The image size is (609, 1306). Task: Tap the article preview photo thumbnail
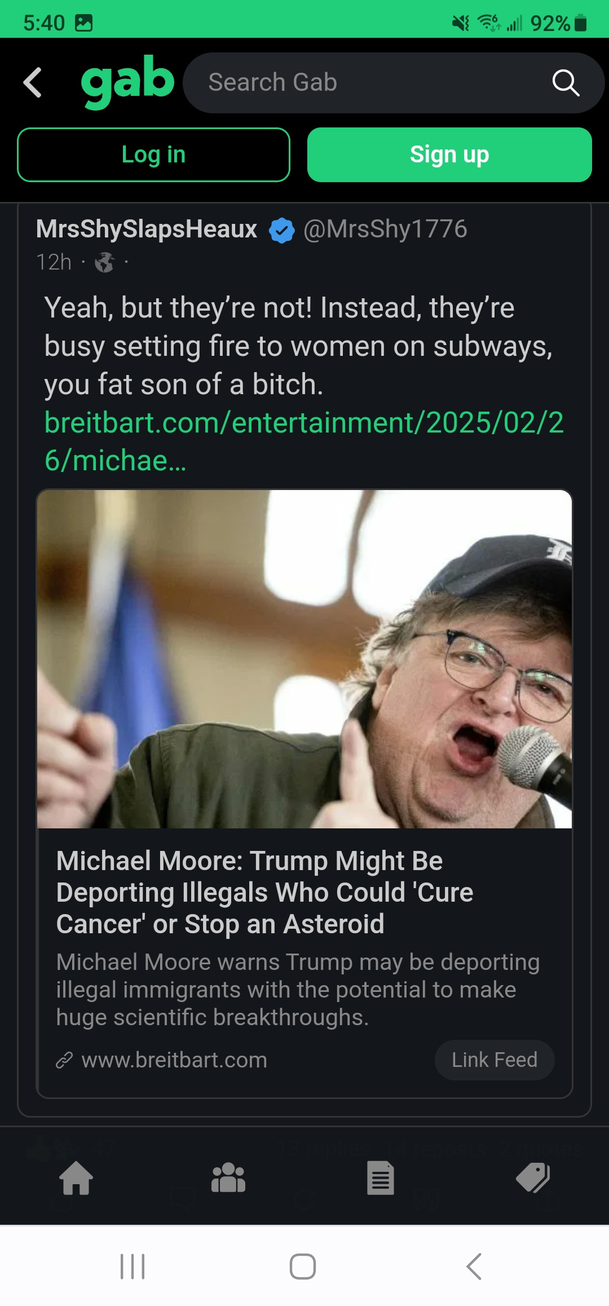coord(304,659)
